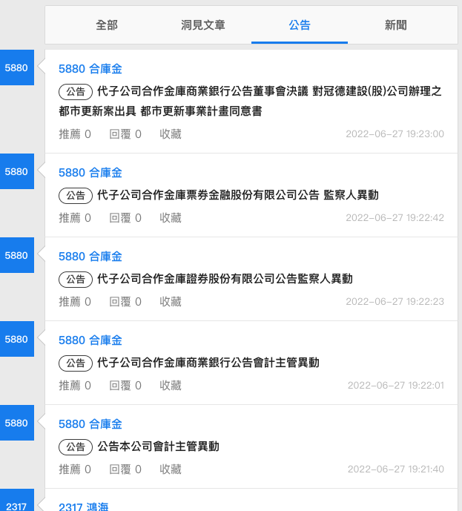Open 5880 合庫金 link above the 冠德建設 announcement

click(90, 69)
